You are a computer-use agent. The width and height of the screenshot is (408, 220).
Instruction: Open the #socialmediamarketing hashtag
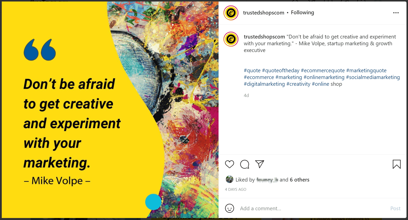coord(373,77)
